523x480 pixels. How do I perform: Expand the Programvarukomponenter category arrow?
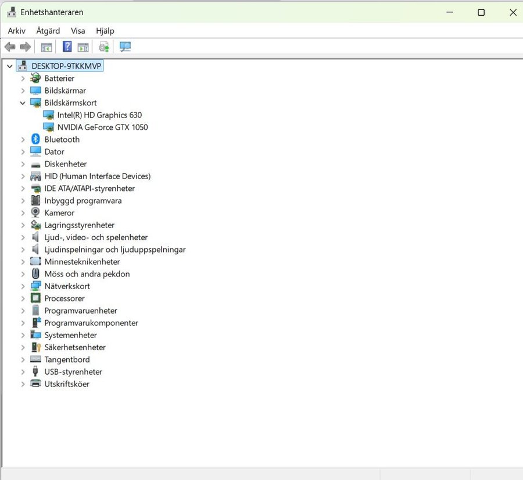23,323
